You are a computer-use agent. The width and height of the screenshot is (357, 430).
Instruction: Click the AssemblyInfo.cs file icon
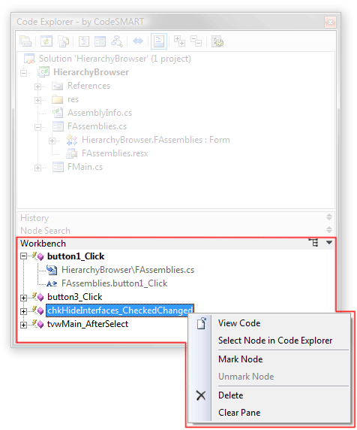click(x=58, y=113)
